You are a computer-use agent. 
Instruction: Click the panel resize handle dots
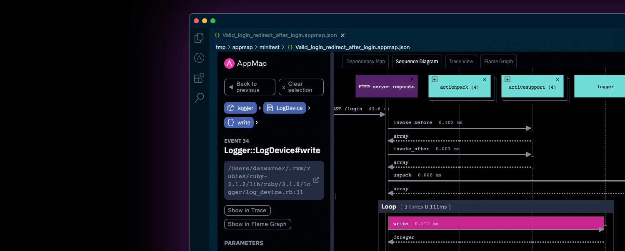tap(335, 196)
